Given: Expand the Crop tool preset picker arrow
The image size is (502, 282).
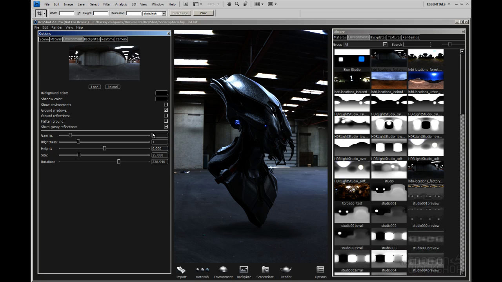Looking at the screenshot, I should click(44, 13).
